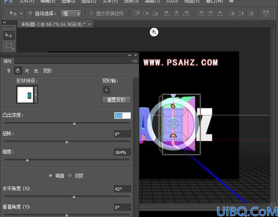The height and width of the screenshot is (217, 278).
Task: Select the 切变 radio button
Action: pyautogui.click(x=70, y=176)
